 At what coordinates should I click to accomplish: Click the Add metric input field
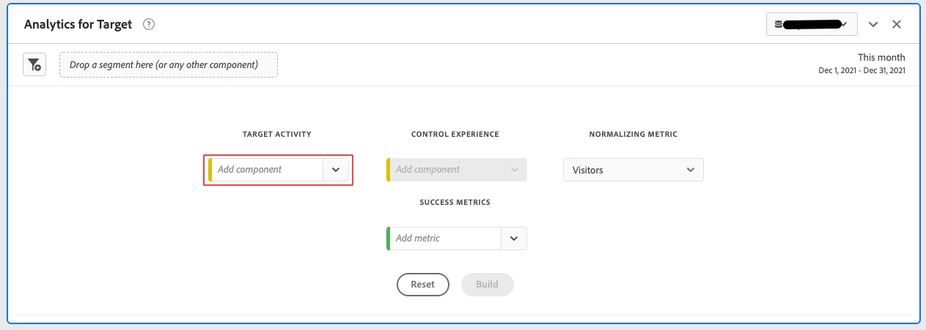coord(444,239)
